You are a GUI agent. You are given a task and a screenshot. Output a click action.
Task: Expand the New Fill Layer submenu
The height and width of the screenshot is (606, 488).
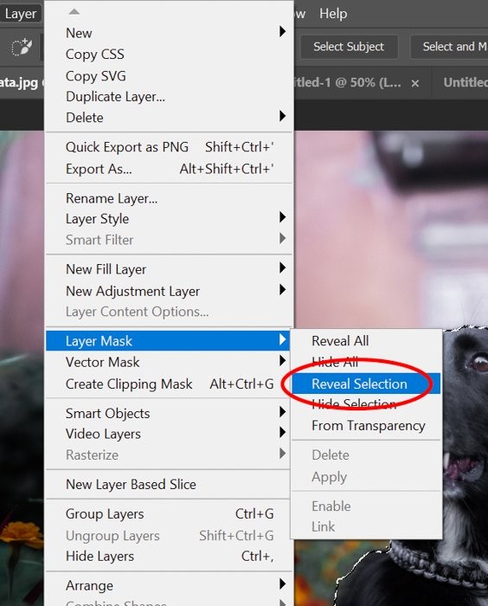pos(168,269)
